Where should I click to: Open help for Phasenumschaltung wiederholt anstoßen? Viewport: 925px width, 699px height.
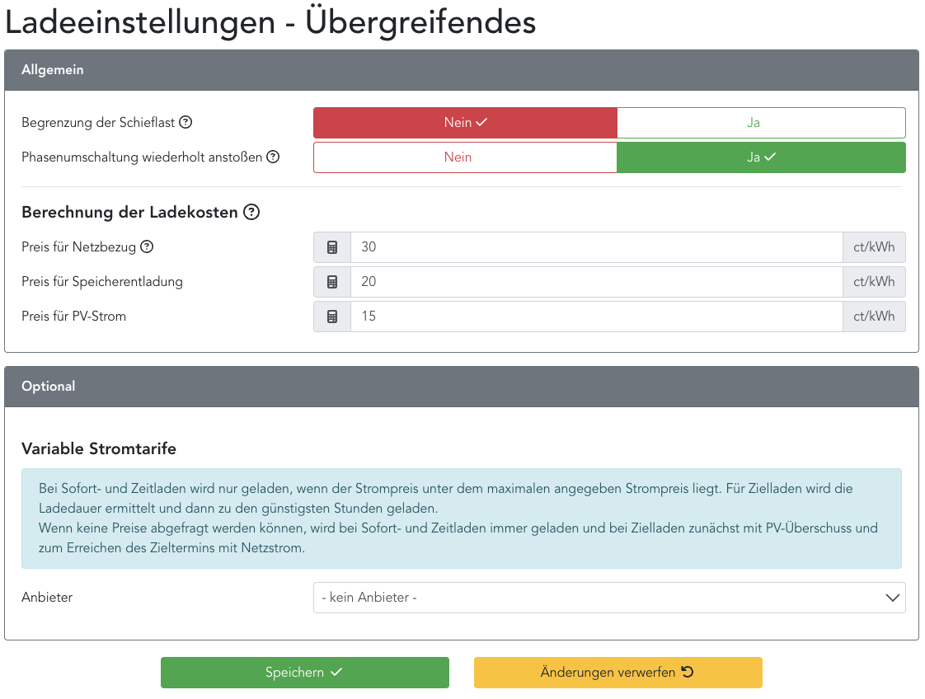click(272, 156)
